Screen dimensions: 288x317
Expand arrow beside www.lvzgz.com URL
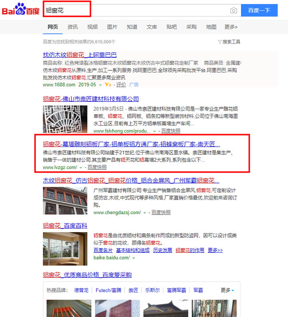click(x=81, y=168)
